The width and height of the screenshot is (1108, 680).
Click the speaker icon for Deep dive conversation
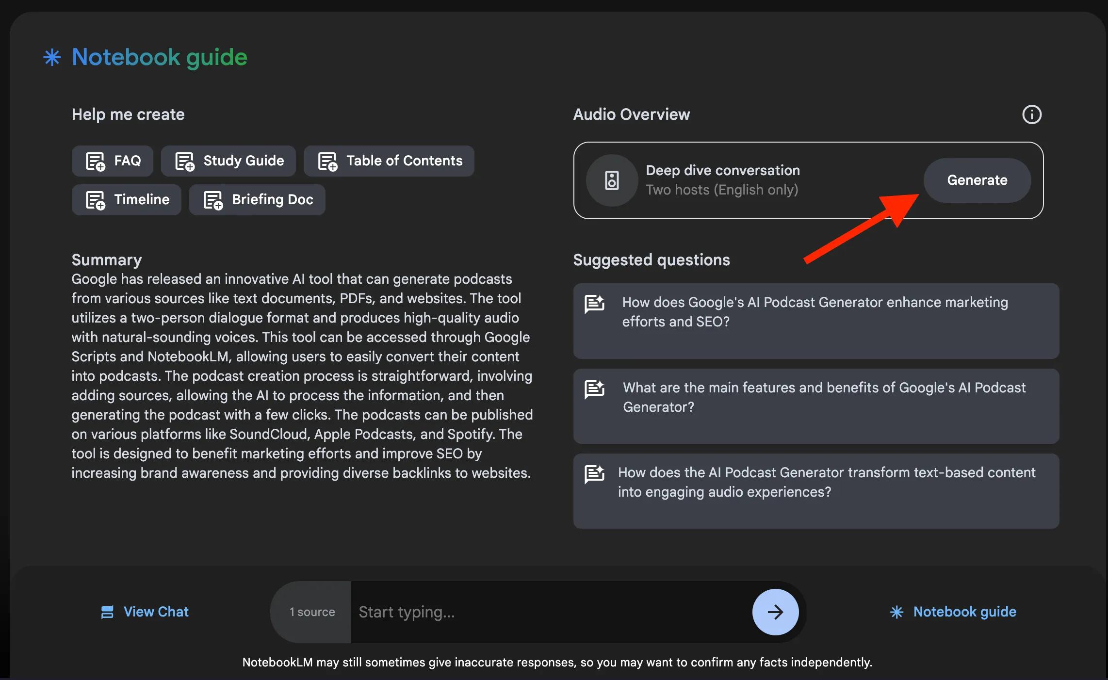tap(612, 180)
